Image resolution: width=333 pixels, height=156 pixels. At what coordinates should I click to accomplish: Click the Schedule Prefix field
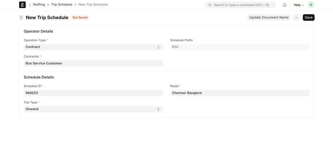(x=240, y=47)
